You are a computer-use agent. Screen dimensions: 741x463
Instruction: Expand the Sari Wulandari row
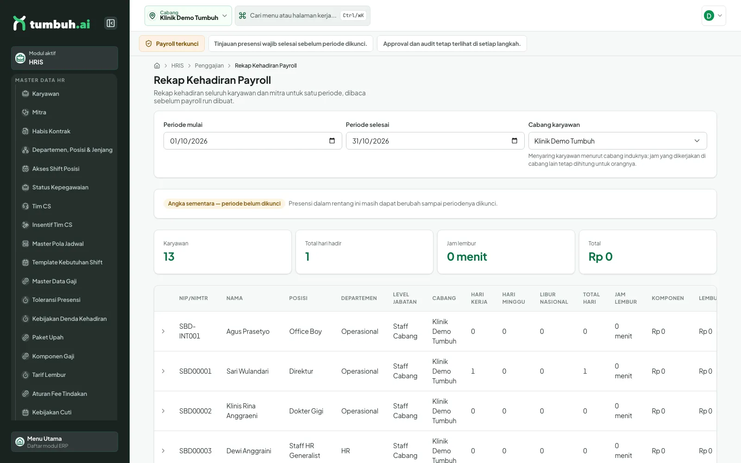pyautogui.click(x=163, y=371)
